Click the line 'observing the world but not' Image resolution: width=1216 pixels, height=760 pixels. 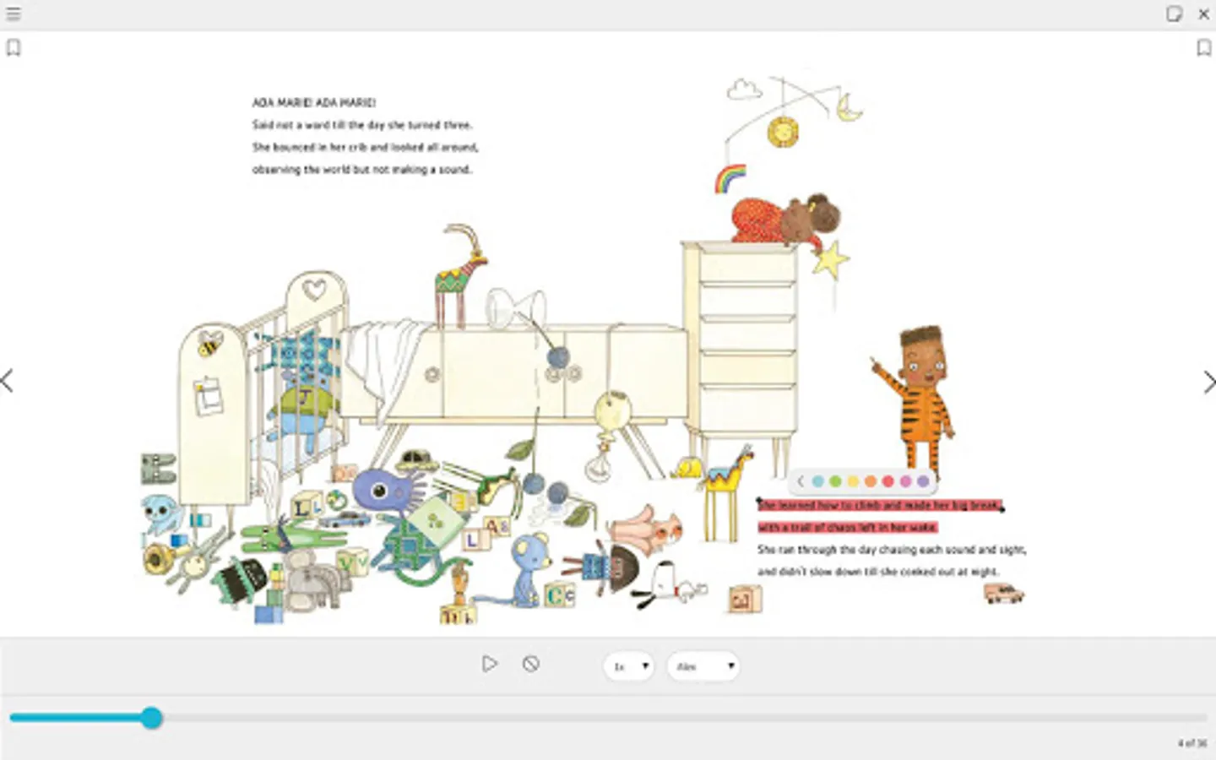362,169
